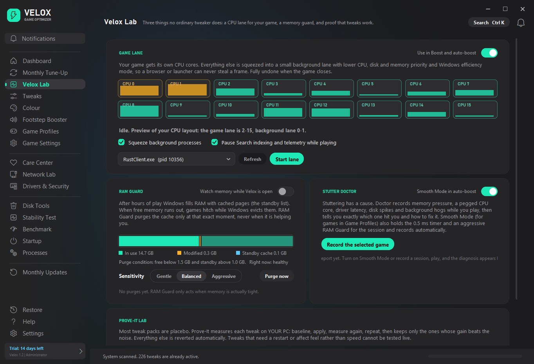Uncheck Pause Search indexing and telemetry
This screenshot has width=534, height=364.
coord(215,142)
